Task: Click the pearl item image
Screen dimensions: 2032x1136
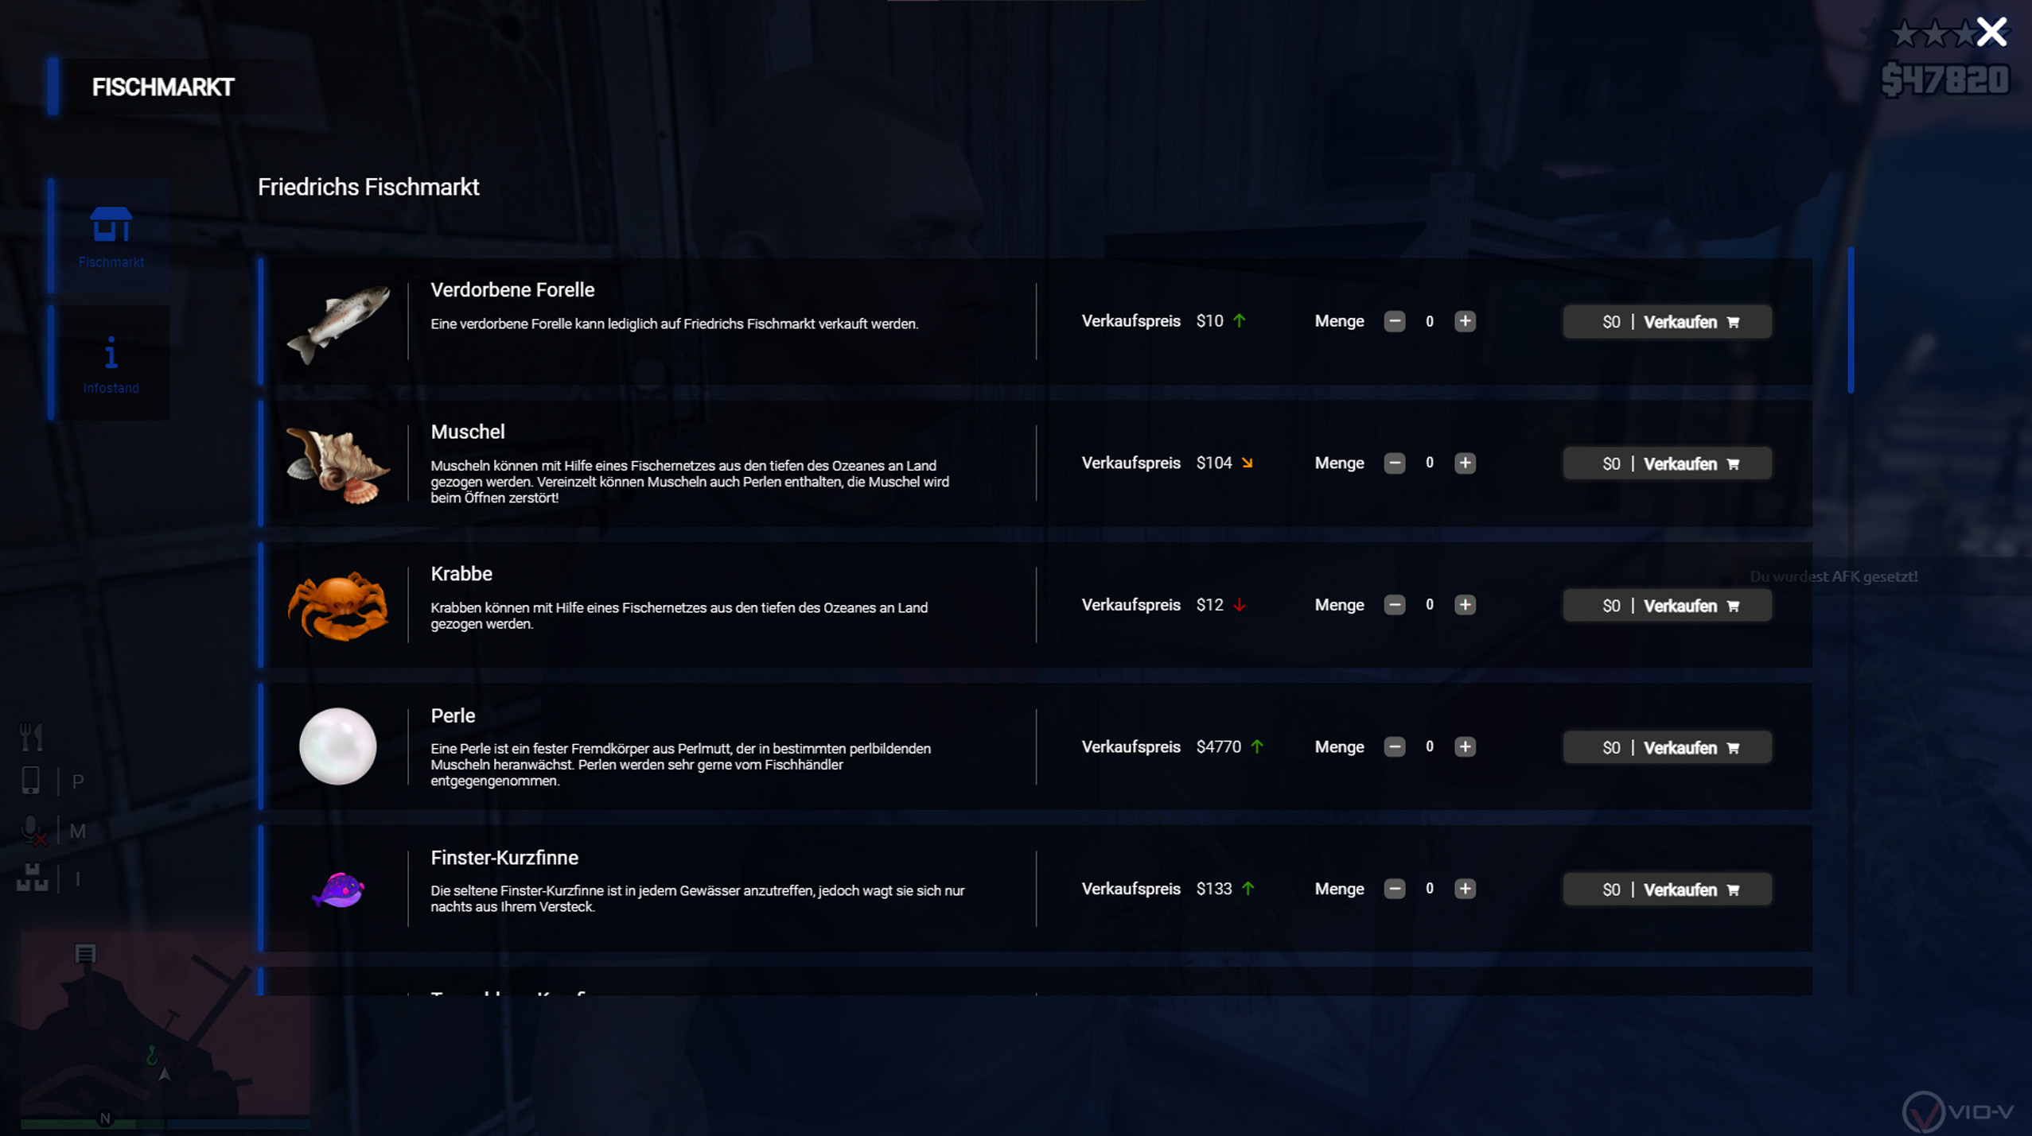Action: 337,746
